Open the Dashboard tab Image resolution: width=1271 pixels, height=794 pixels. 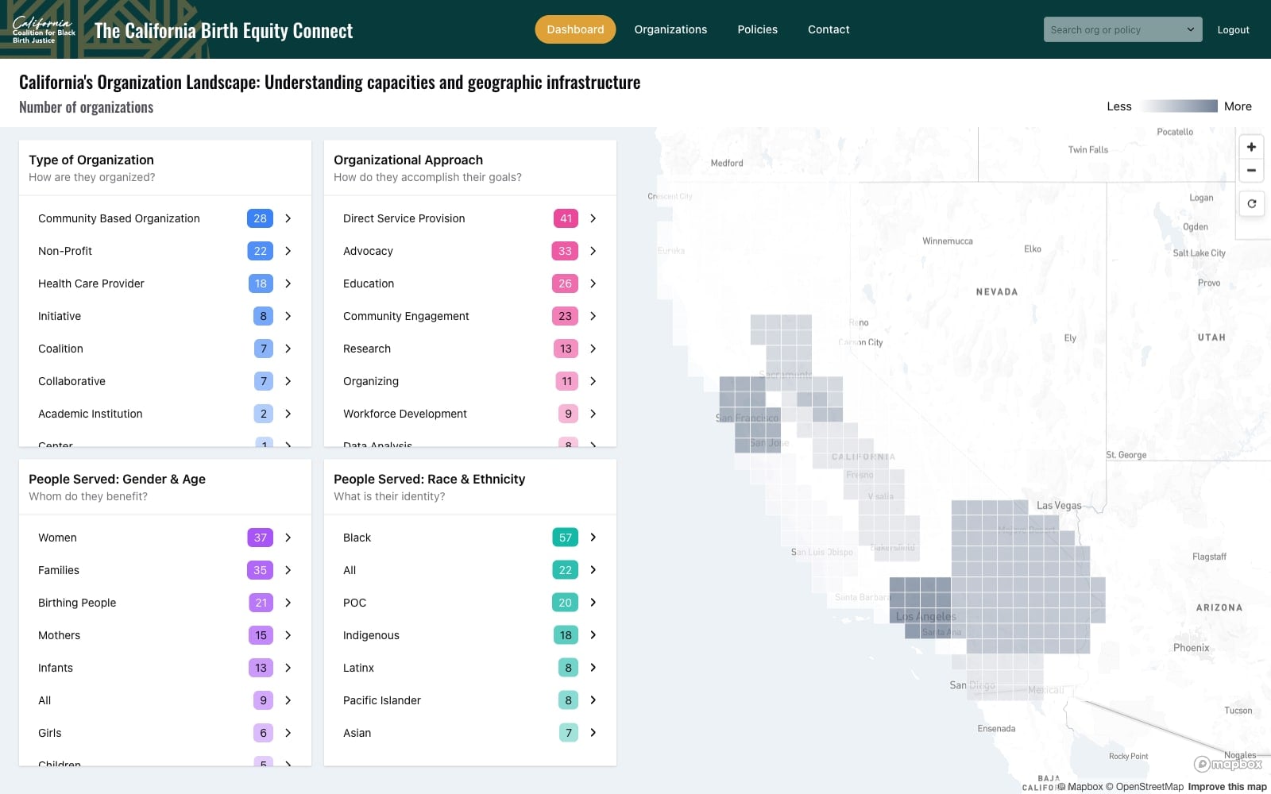(575, 29)
